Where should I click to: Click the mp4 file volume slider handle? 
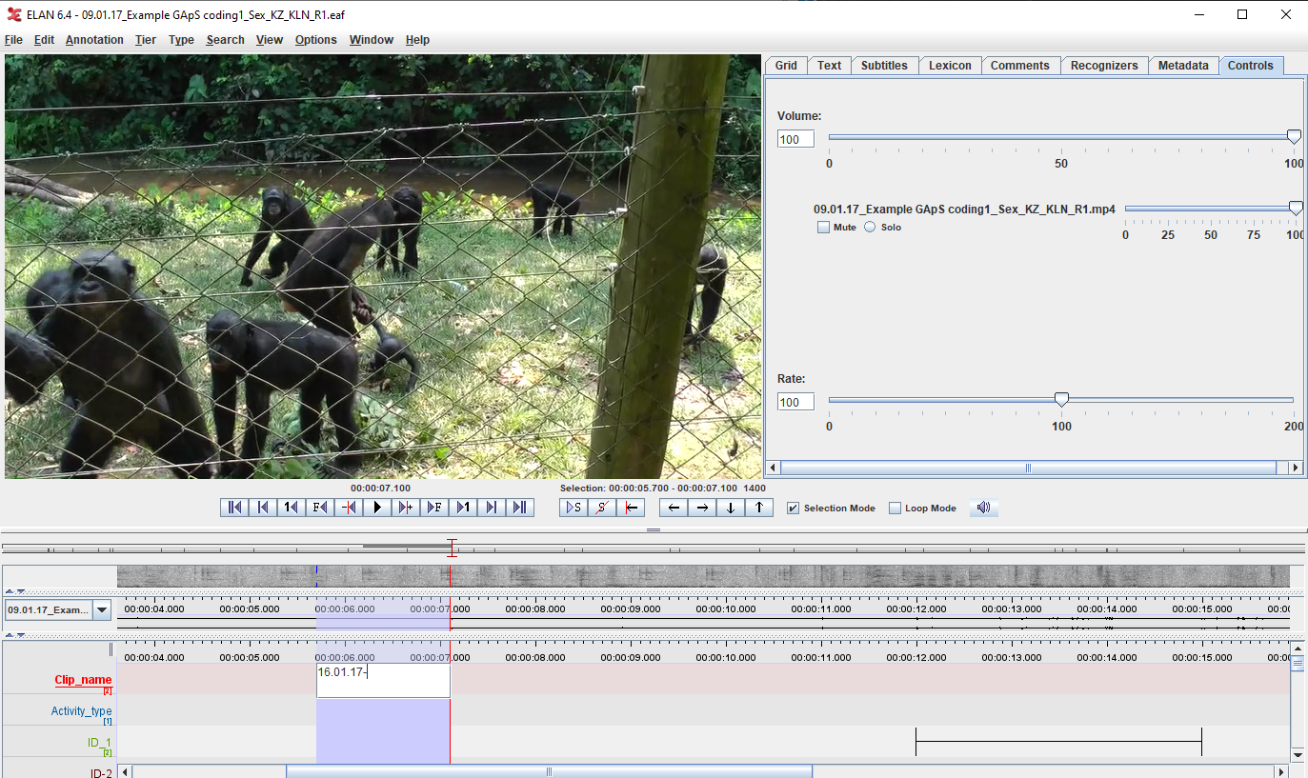point(1296,209)
